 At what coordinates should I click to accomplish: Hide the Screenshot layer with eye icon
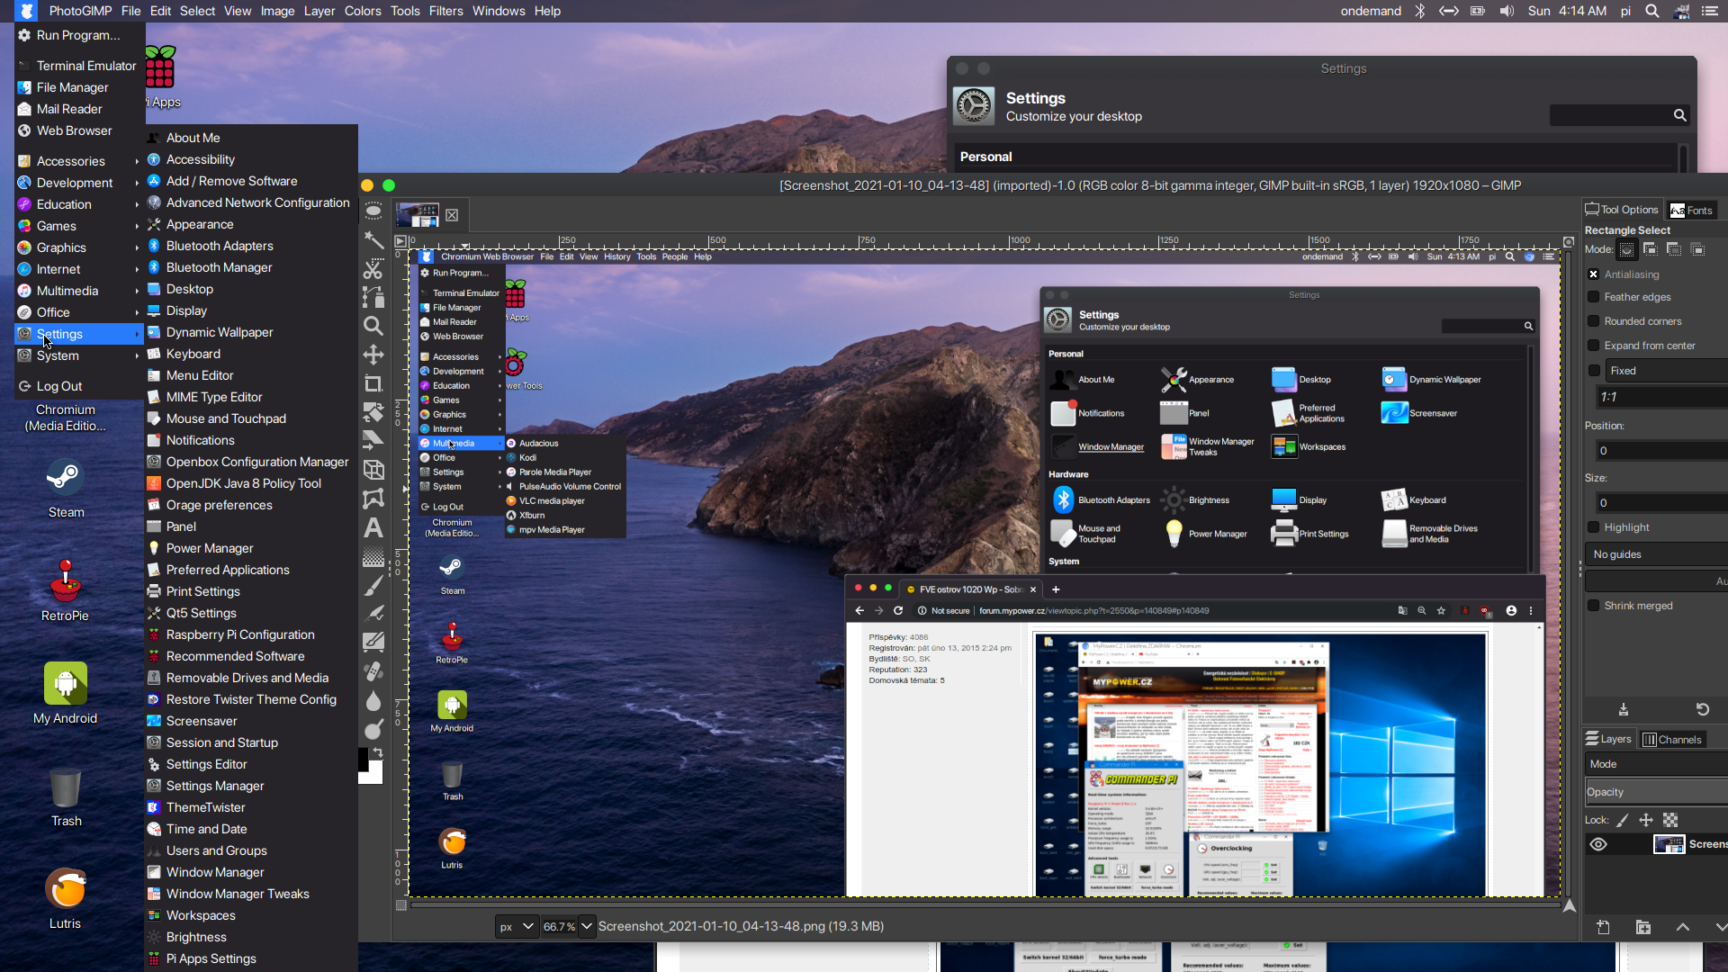click(1598, 844)
